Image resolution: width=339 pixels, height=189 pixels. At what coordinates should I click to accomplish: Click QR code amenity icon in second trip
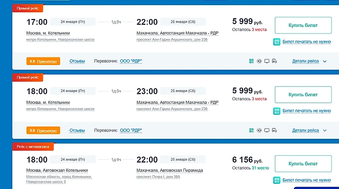tap(251, 130)
